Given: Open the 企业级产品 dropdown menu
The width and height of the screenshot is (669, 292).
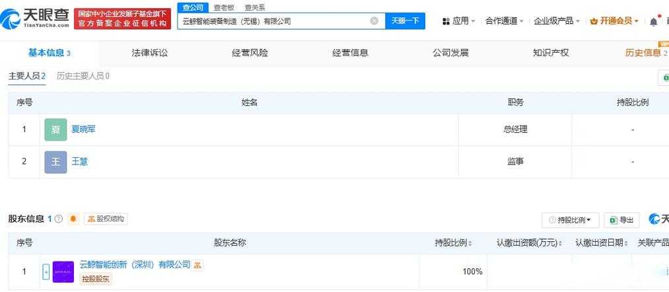Looking at the screenshot, I should (557, 21).
